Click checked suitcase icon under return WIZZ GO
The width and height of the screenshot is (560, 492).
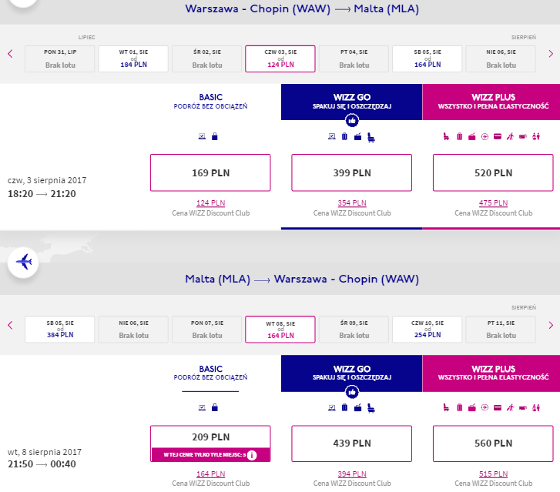tap(344, 407)
